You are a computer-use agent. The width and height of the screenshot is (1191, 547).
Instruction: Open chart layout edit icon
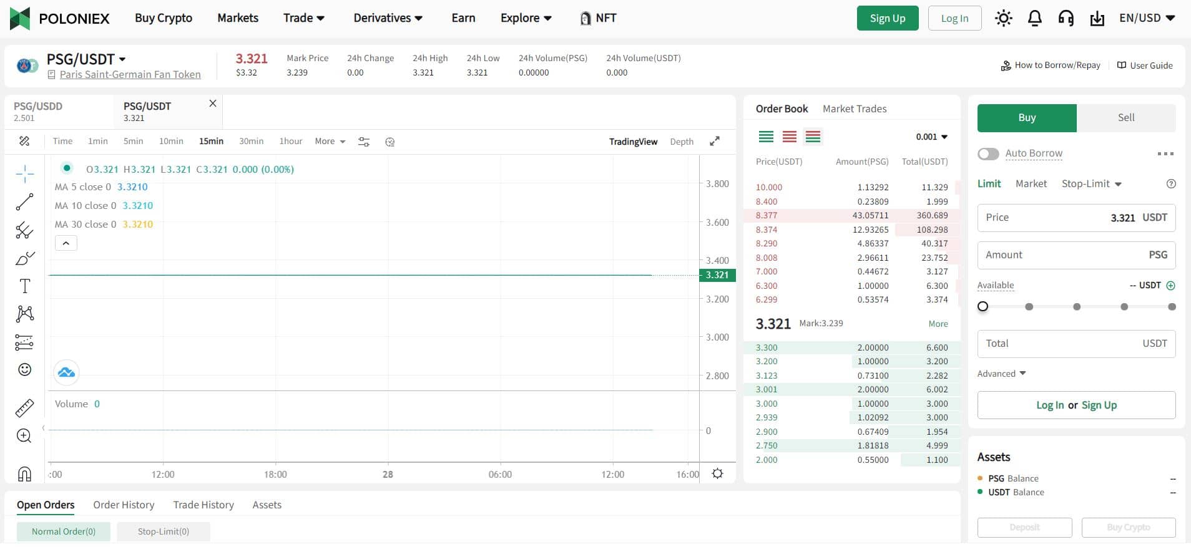pos(24,141)
